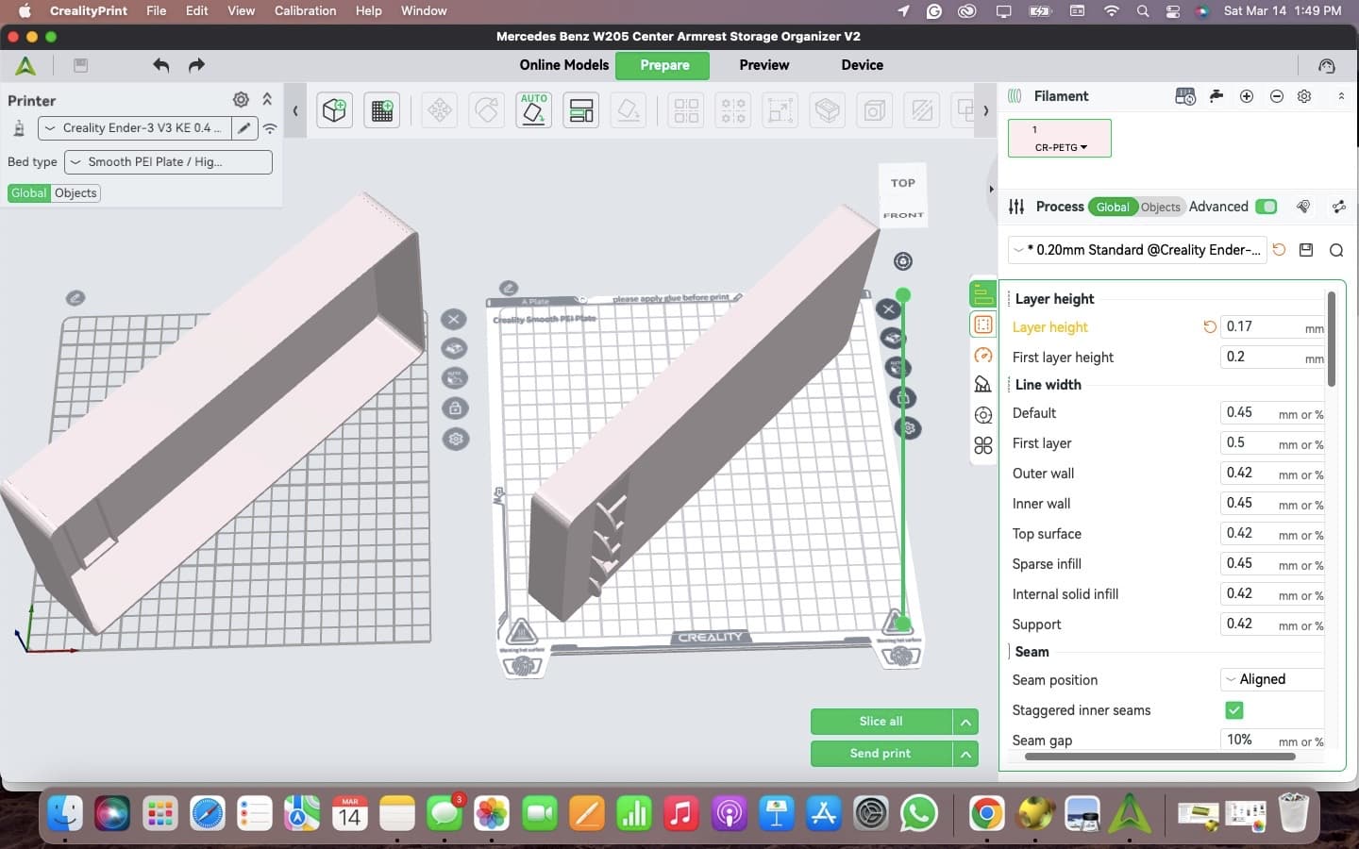Expand Send print options arrow

[x=965, y=754]
